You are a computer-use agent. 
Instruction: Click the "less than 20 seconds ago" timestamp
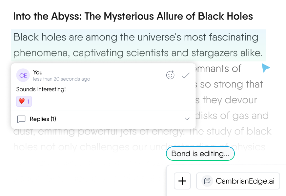(x=61, y=79)
